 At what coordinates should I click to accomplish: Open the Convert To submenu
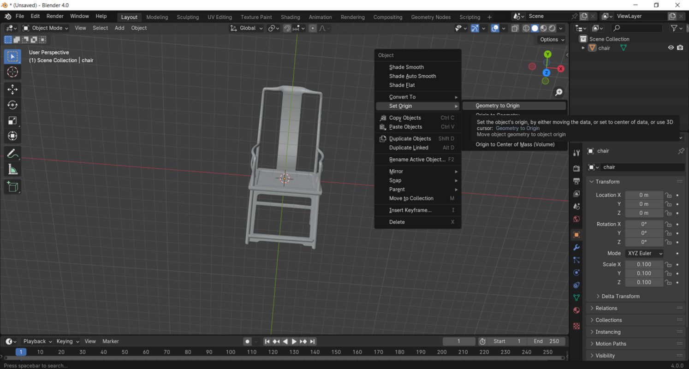click(x=419, y=97)
